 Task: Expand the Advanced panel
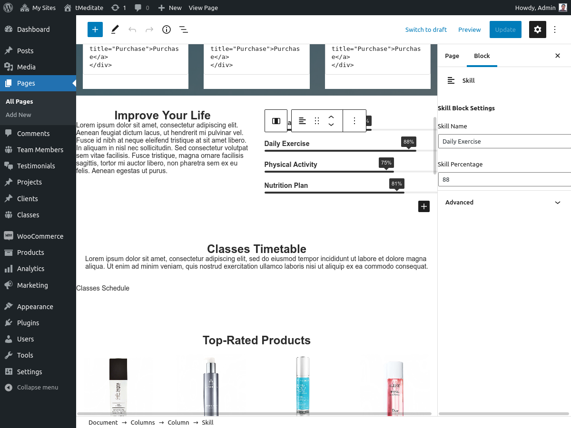point(503,202)
